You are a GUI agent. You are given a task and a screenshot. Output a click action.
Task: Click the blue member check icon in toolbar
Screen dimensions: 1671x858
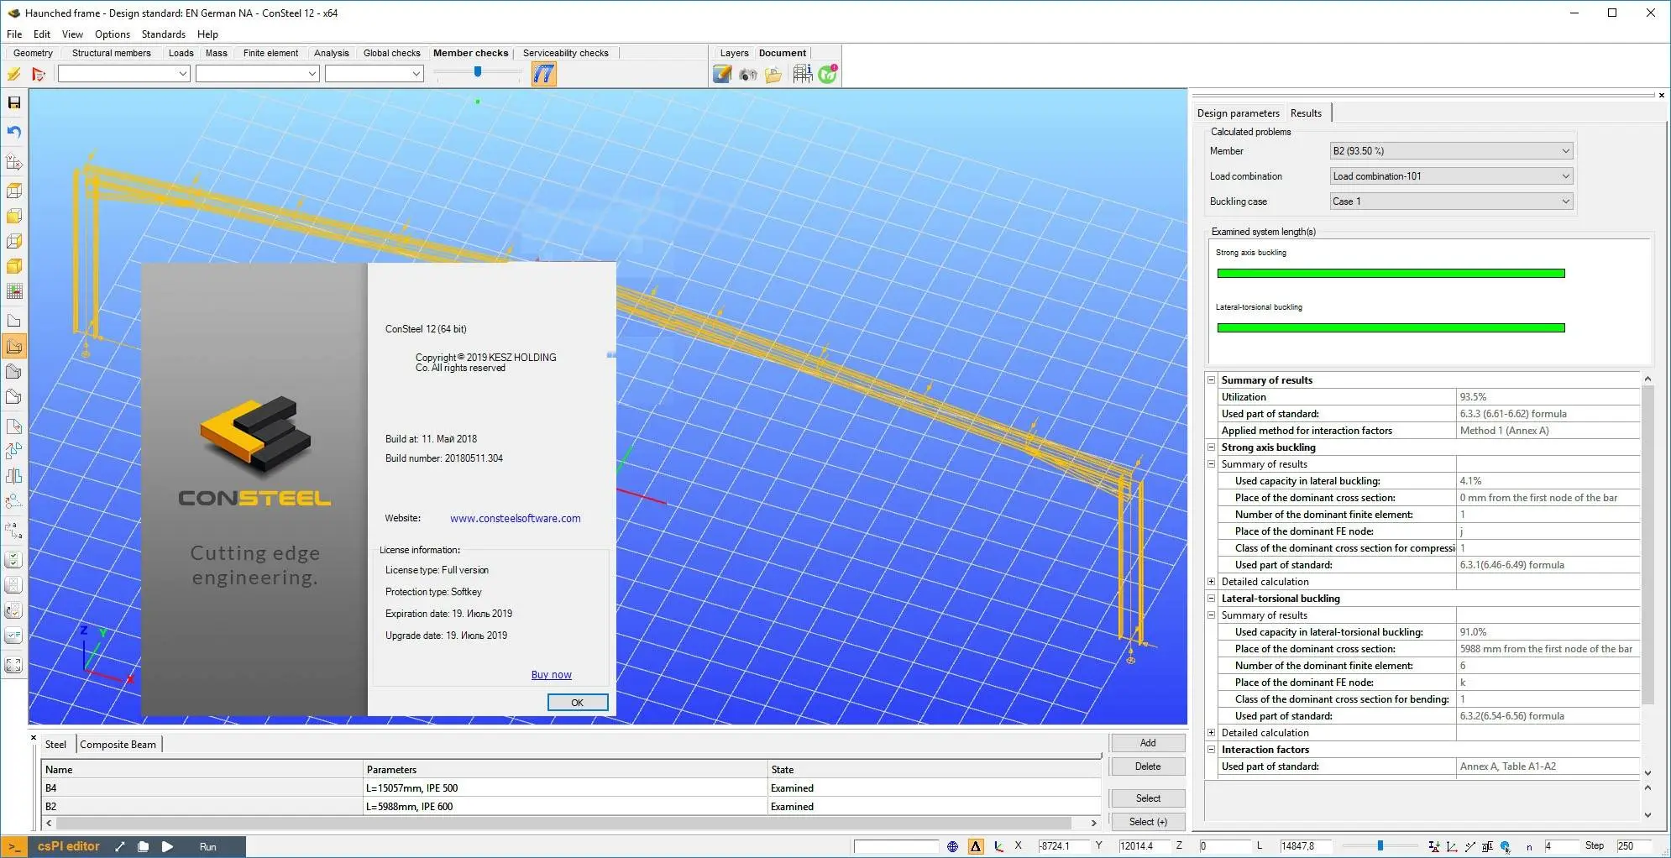(x=544, y=75)
